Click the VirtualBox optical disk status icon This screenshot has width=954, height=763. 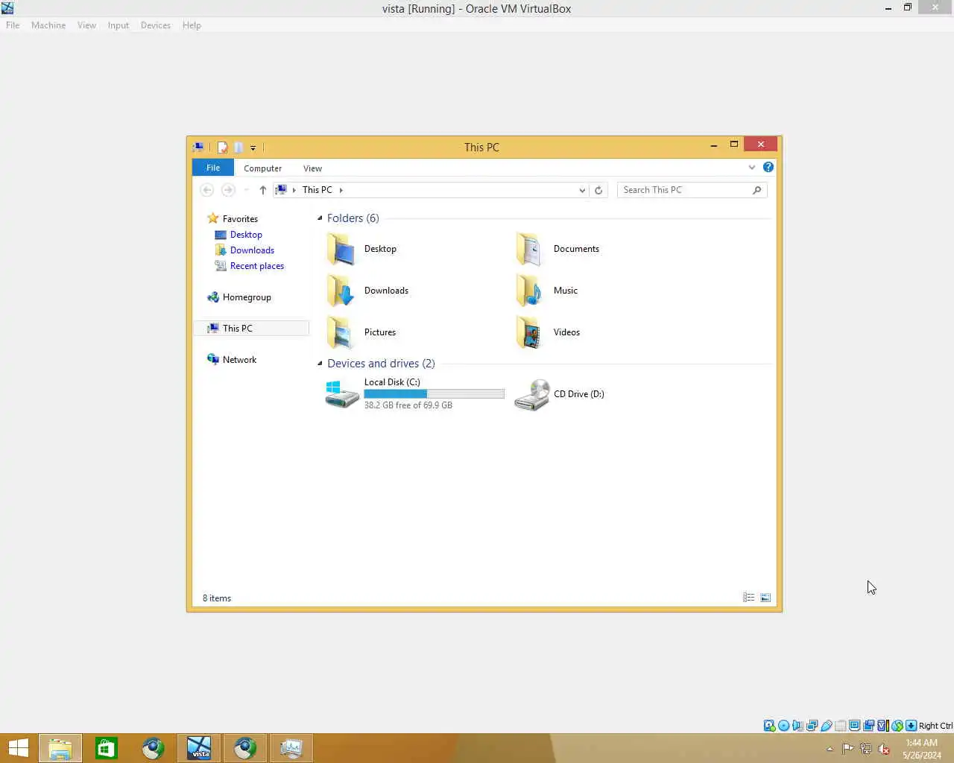783,726
